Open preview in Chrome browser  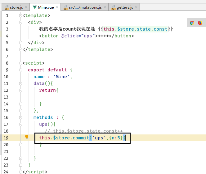tap(192, 23)
